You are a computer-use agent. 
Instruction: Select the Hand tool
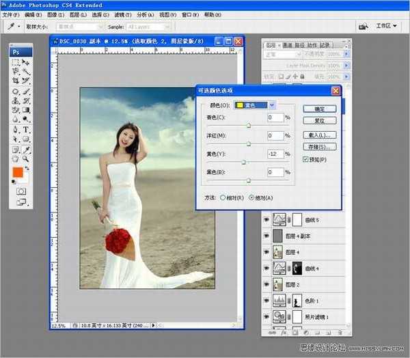click(16, 159)
